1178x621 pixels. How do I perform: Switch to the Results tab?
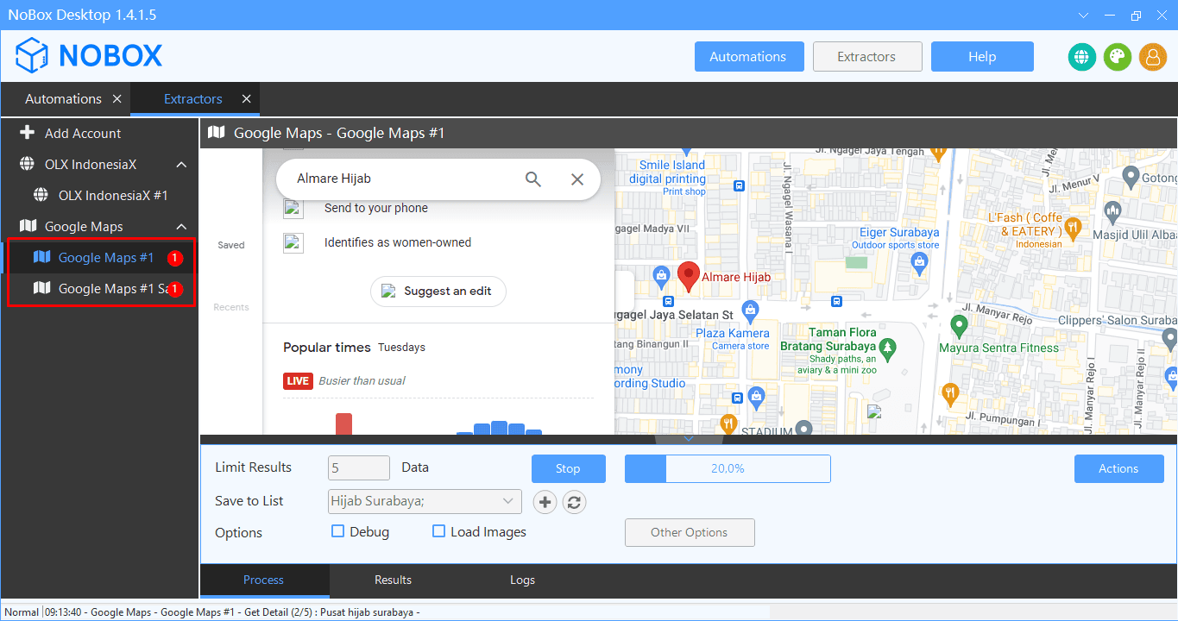click(x=393, y=580)
